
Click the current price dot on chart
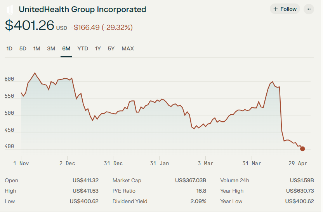302,149
